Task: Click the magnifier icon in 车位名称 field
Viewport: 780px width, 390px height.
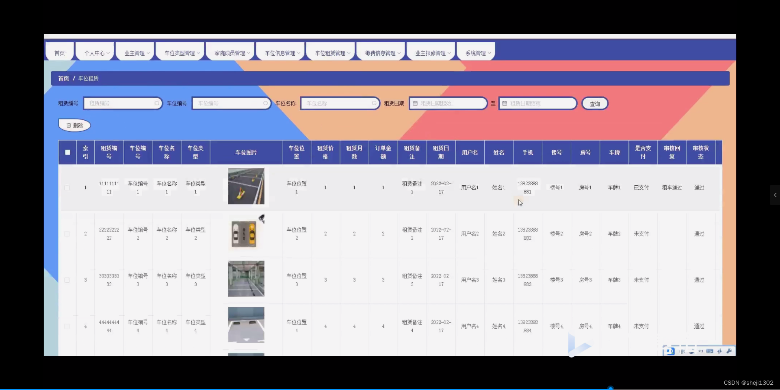Action: coord(374,103)
